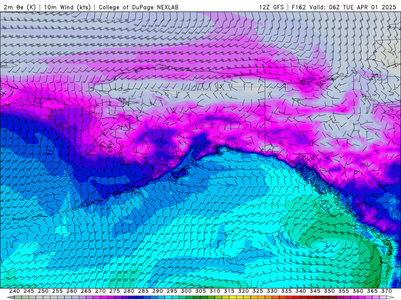The width and height of the screenshot is (401, 300).
Task: Pick the 355 legend label
Action: [x=344, y=291]
